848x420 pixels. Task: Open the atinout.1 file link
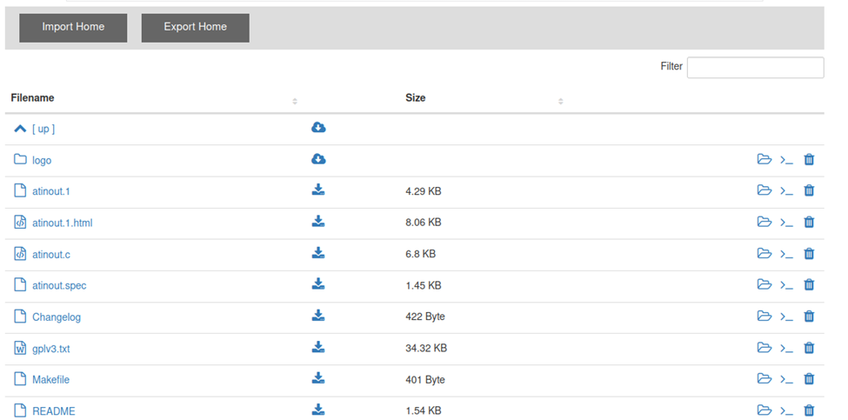[50, 191]
